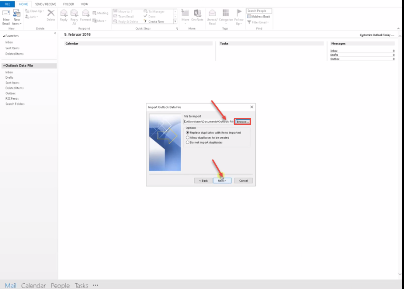Click the Filter Email icon

pos(249,22)
